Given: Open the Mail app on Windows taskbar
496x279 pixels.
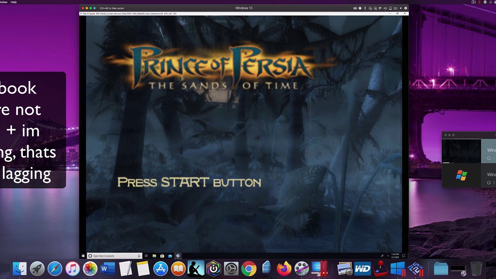Looking at the screenshot, I should click(x=170, y=256).
